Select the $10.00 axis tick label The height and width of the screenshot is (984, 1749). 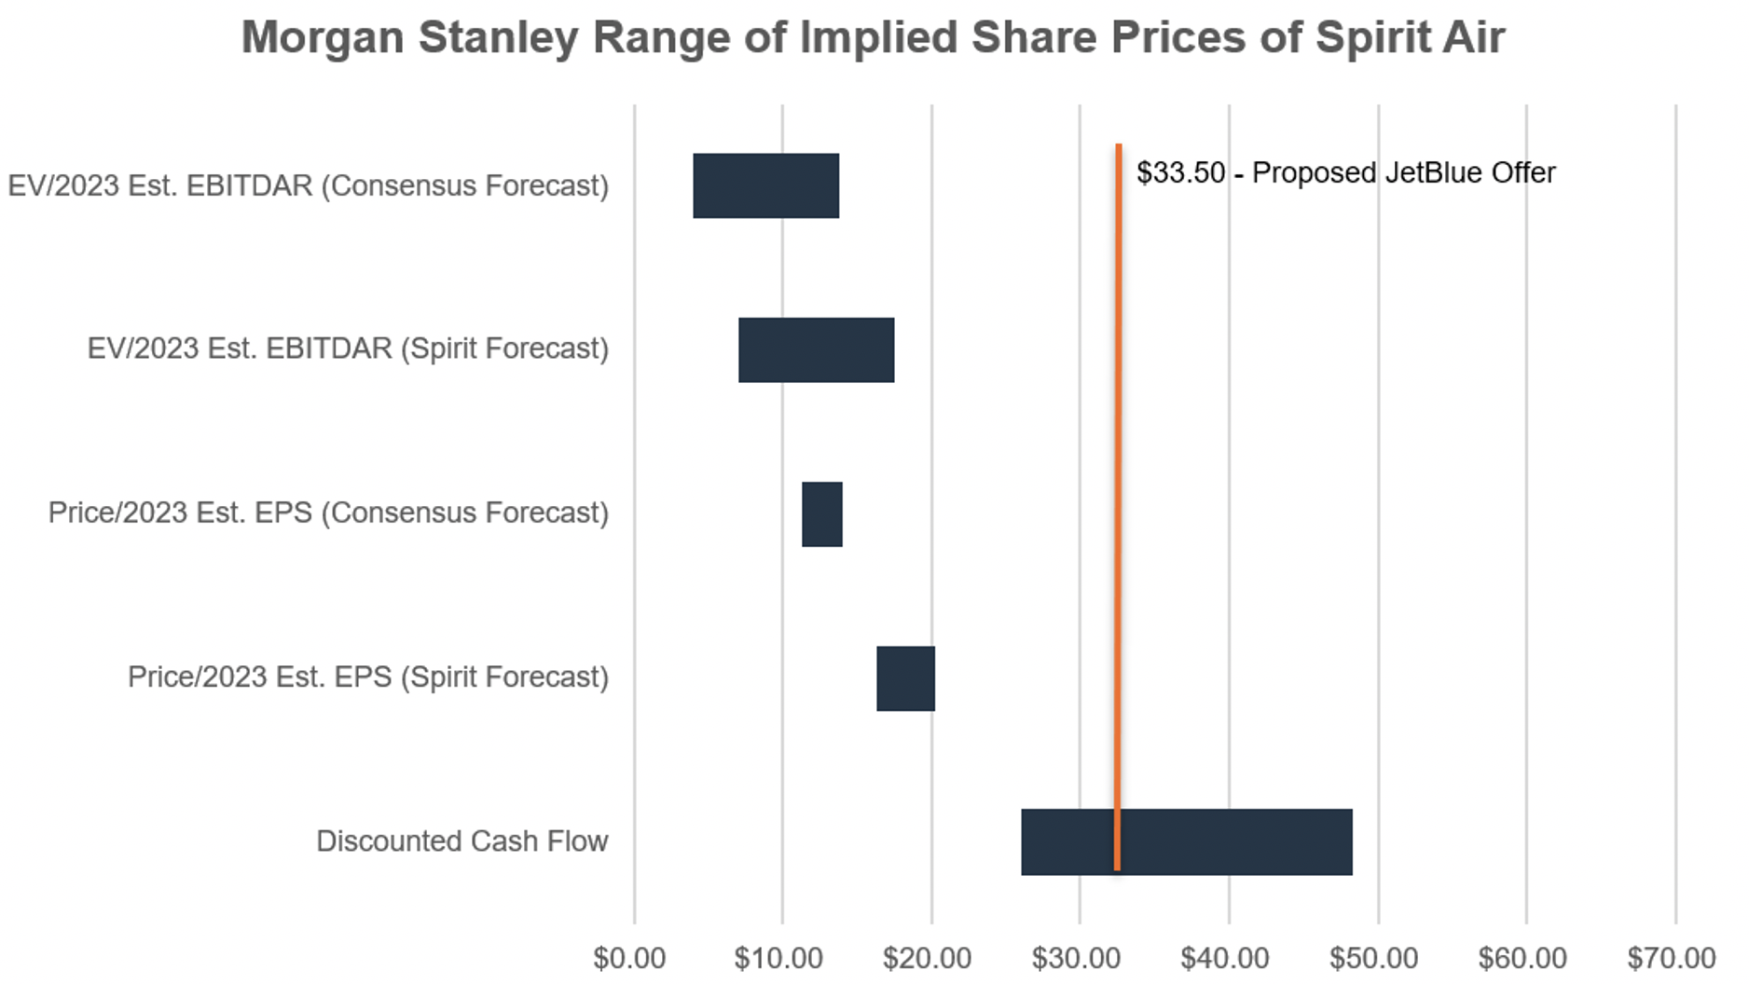click(x=778, y=958)
